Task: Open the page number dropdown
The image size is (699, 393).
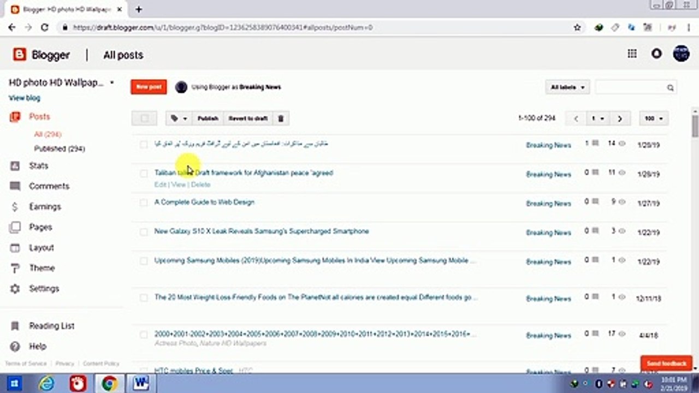Action: (597, 118)
